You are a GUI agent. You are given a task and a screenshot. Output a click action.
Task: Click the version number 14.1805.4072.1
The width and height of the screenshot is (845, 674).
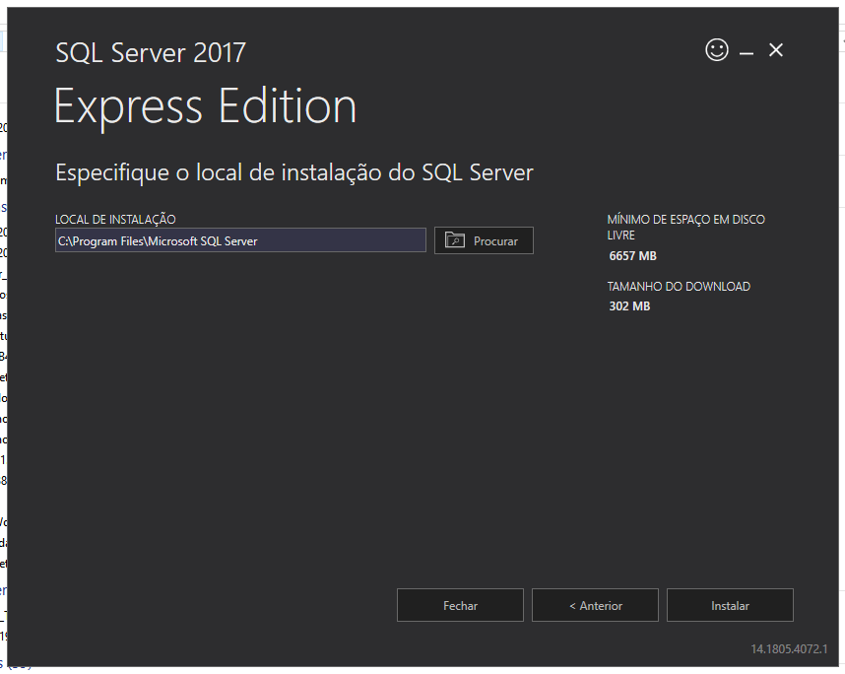(789, 649)
